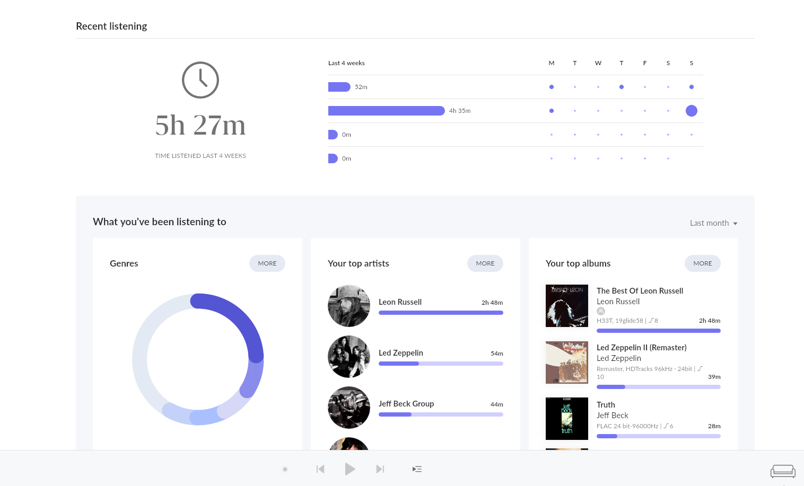Click the Truth 28m album progress bar
Image resolution: width=804 pixels, height=486 pixels.
(x=659, y=436)
